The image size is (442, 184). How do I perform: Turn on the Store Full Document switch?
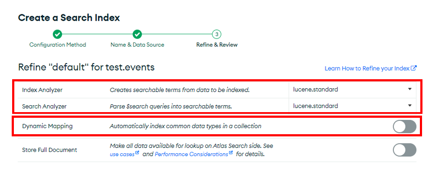click(x=405, y=150)
